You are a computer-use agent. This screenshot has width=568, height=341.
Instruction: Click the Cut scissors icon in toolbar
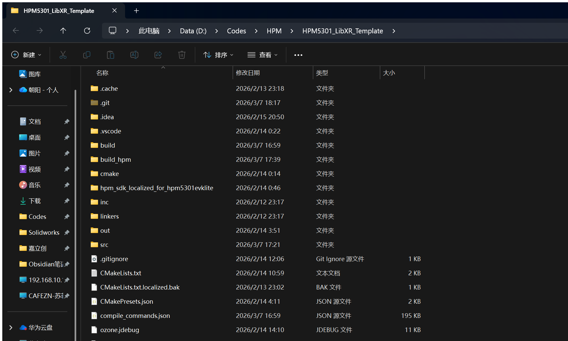click(63, 55)
